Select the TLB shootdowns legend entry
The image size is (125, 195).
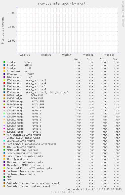click(x=17, y=159)
